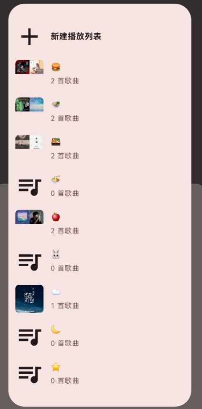Image resolution: width=202 pixels, height=409 pixels.
Task: Click the music note icon beside moon playlist
Action: pyautogui.click(x=30, y=337)
